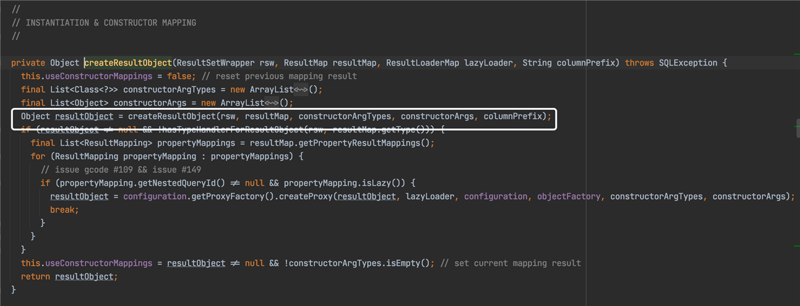Click the throws keyword in signature
The image size is (800, 306).
pyautogui.click(x=639, y=63)
